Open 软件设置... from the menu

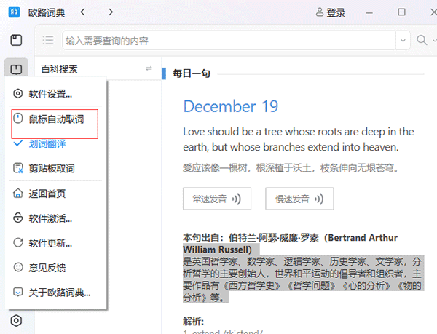(x=51, y=93)
